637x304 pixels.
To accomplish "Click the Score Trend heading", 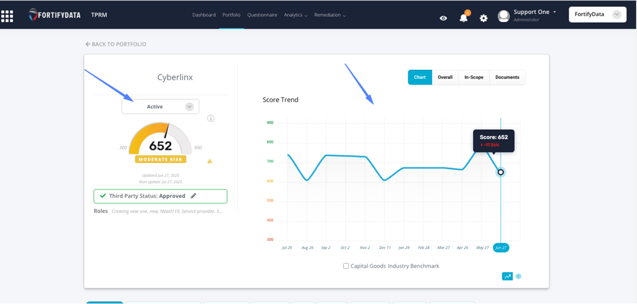I will (x=280, y=100).
